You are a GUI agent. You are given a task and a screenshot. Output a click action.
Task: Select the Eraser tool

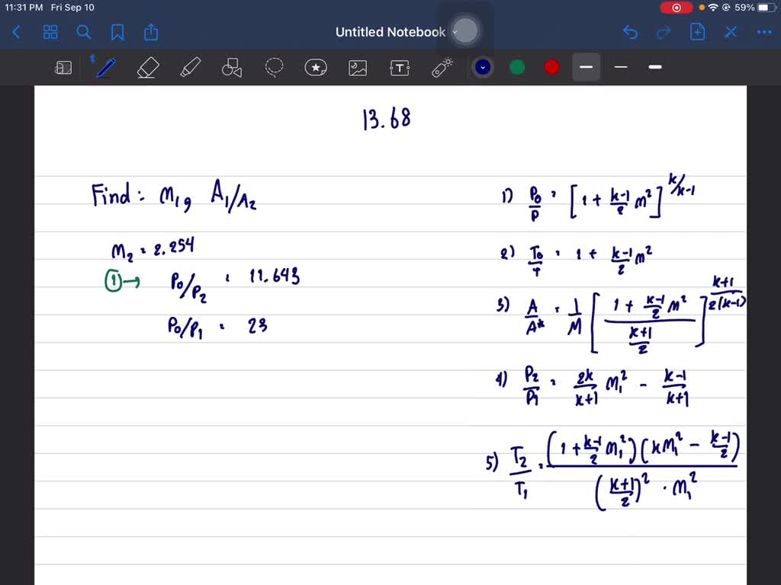(148, 67)
